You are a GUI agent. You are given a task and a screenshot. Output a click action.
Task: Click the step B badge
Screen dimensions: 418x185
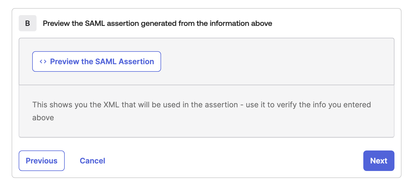click(x=28, y=23)
